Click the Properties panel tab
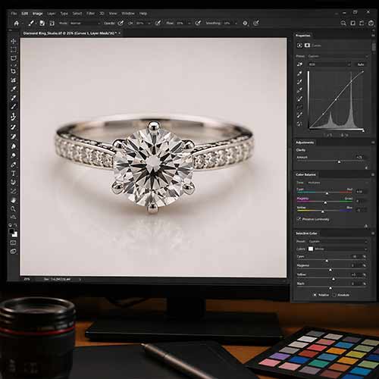The height and width of the screenshot is (379, 379). [x=303, y=36]
